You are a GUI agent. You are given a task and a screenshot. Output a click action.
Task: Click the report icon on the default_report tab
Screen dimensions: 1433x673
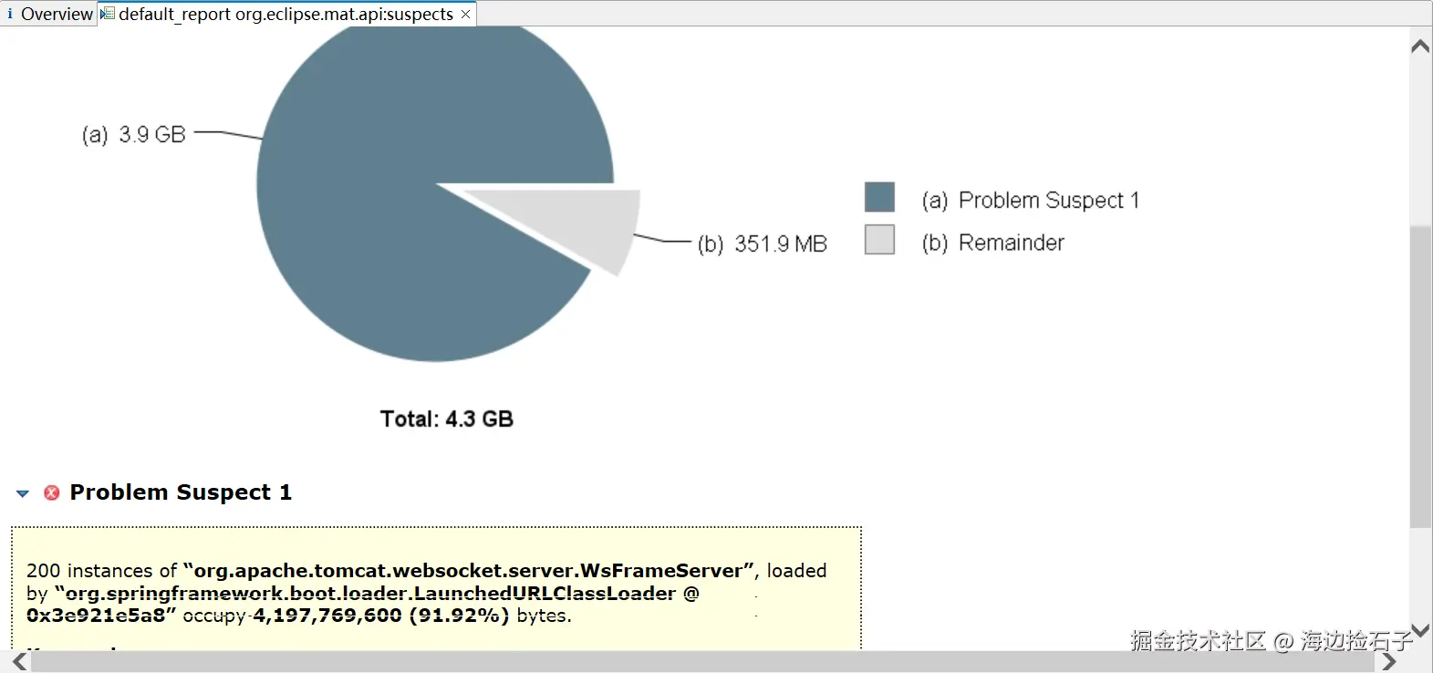(x=108, y=14)
